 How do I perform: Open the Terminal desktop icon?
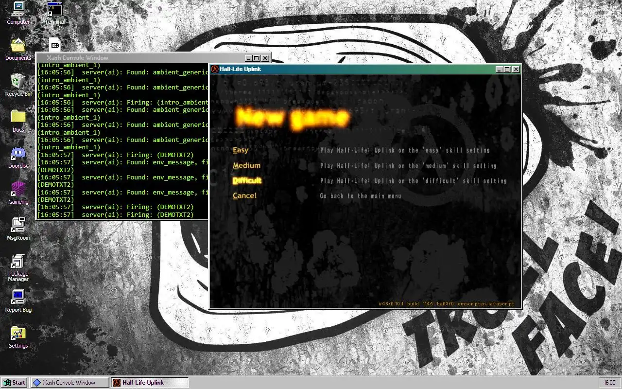55,13
